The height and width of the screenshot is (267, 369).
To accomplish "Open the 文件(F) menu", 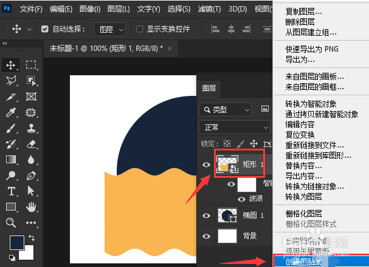I will point(31,9).
